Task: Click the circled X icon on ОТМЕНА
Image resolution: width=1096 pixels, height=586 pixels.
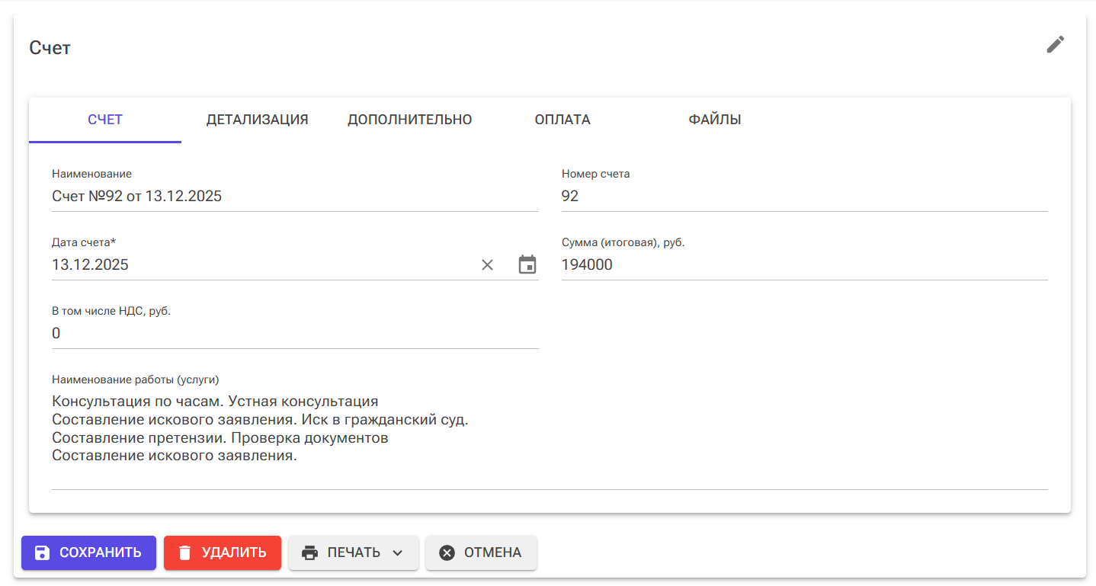Action: [x=448, y=552]
